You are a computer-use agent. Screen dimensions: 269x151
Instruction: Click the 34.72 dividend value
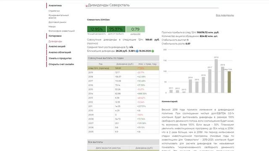point(118,119)
